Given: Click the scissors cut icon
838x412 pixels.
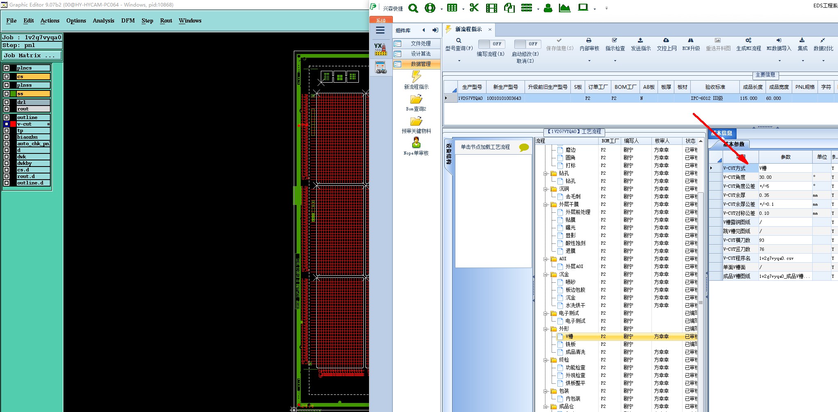Looking at the screenshot, I should click(x=474, y=8).
